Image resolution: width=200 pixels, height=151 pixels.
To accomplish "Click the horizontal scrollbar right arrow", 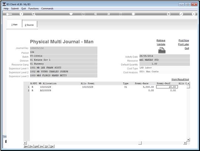I will click(x=185, y=143).
